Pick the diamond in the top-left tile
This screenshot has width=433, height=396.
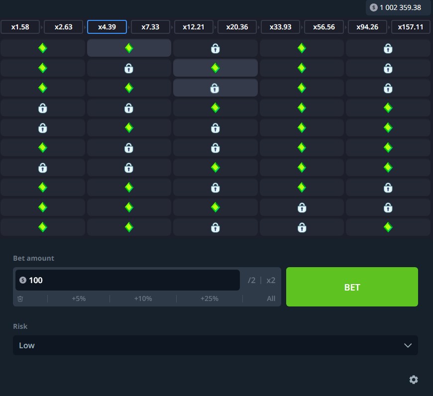tap(43, 48)
